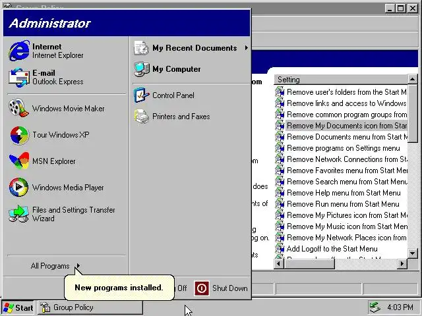422x316 pixels.
Task: Select Remove Help menu from Start Menu
Action: click(x=344, y=193)
